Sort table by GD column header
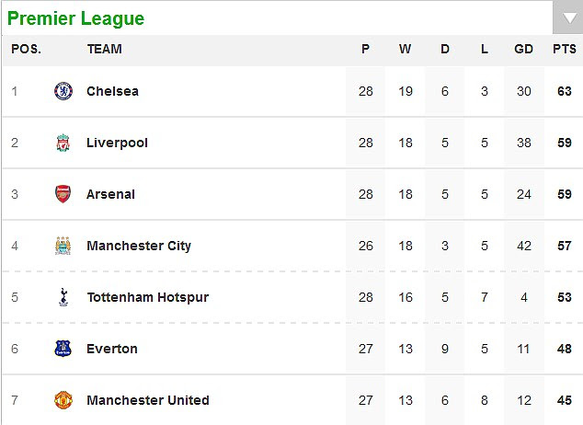 pos(523,49)
